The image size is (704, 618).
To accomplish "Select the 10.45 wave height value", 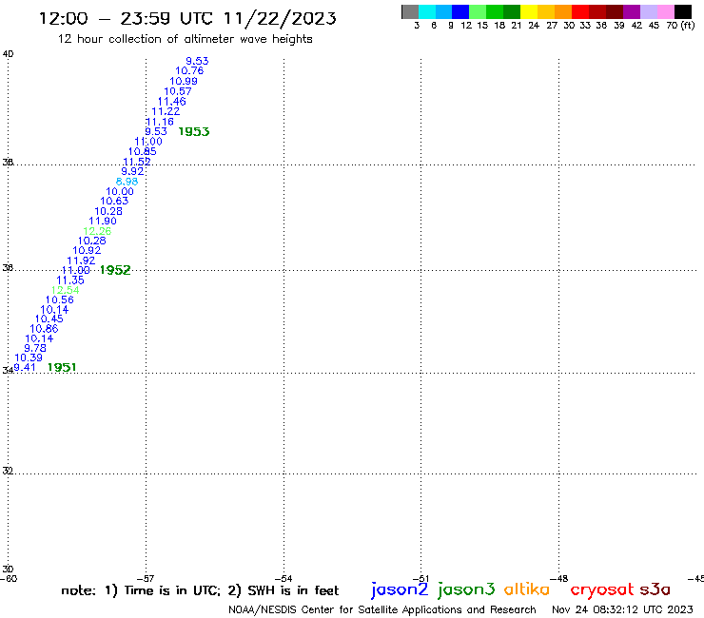I will (x=49, y=319).
